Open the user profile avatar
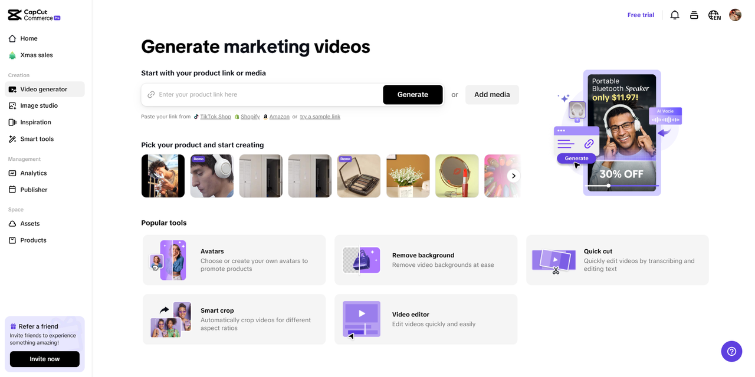Screen dimensions: 755x377 pyautogui.click(x=735, y=15)
